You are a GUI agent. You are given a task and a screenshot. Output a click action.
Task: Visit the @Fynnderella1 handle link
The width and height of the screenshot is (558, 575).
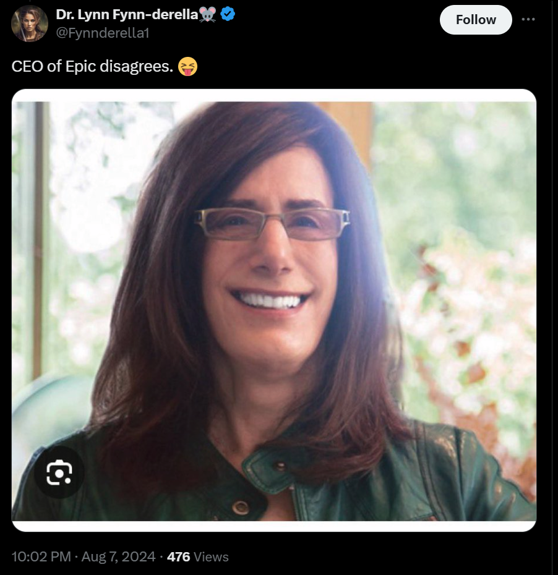tap(102, 33)
